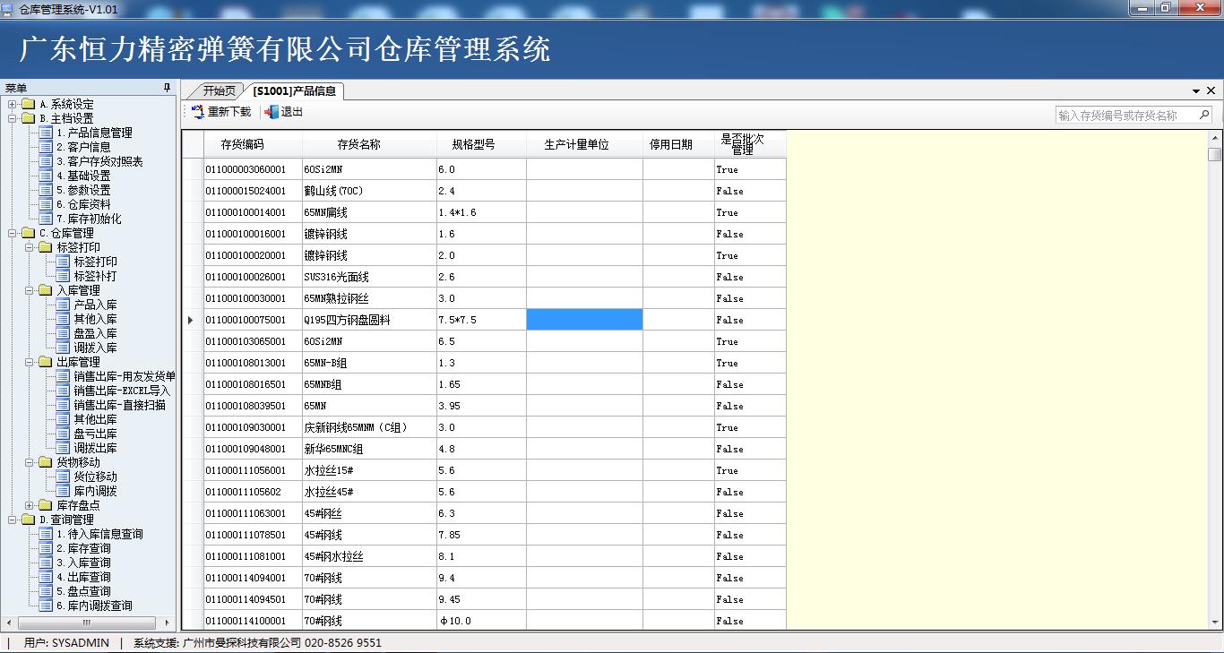Click the search magnifier icon in search box
Viewport: 1224px width, 653px height.
[x=1204, y=115]
